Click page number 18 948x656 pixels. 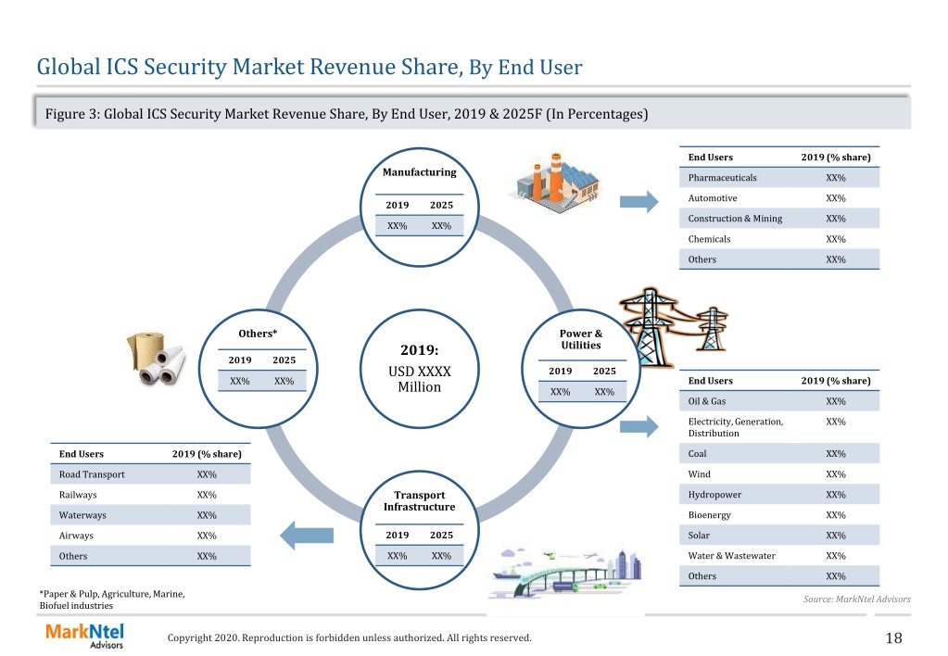[893, 637]
